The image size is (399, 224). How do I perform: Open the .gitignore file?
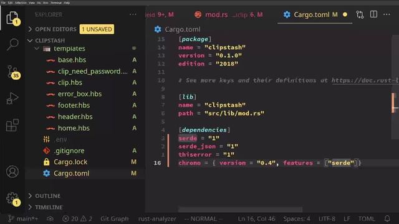coord(69,151)
